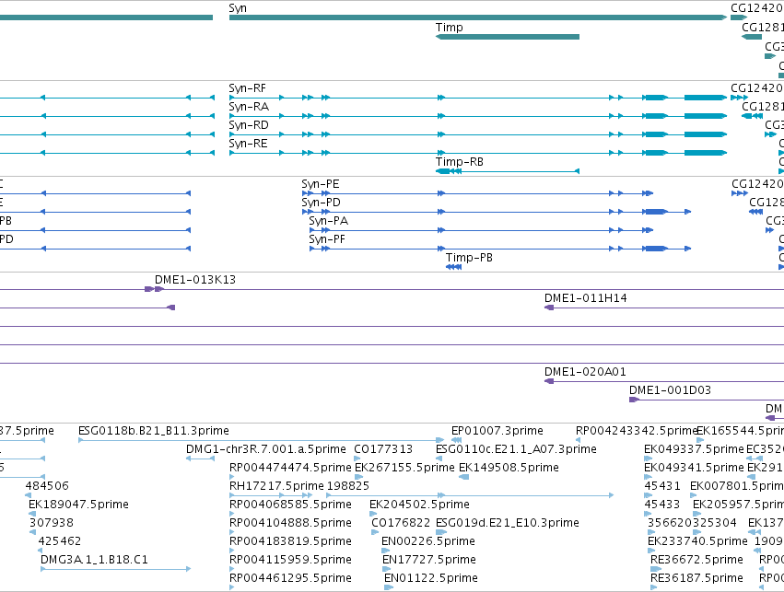This screenshot has width=784, height=592.
Task: Click RP004243342.5prime feature label
Action: click(637, 431)
